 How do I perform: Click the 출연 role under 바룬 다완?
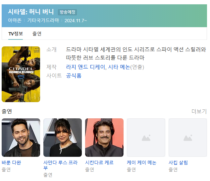tap(6, 169)
